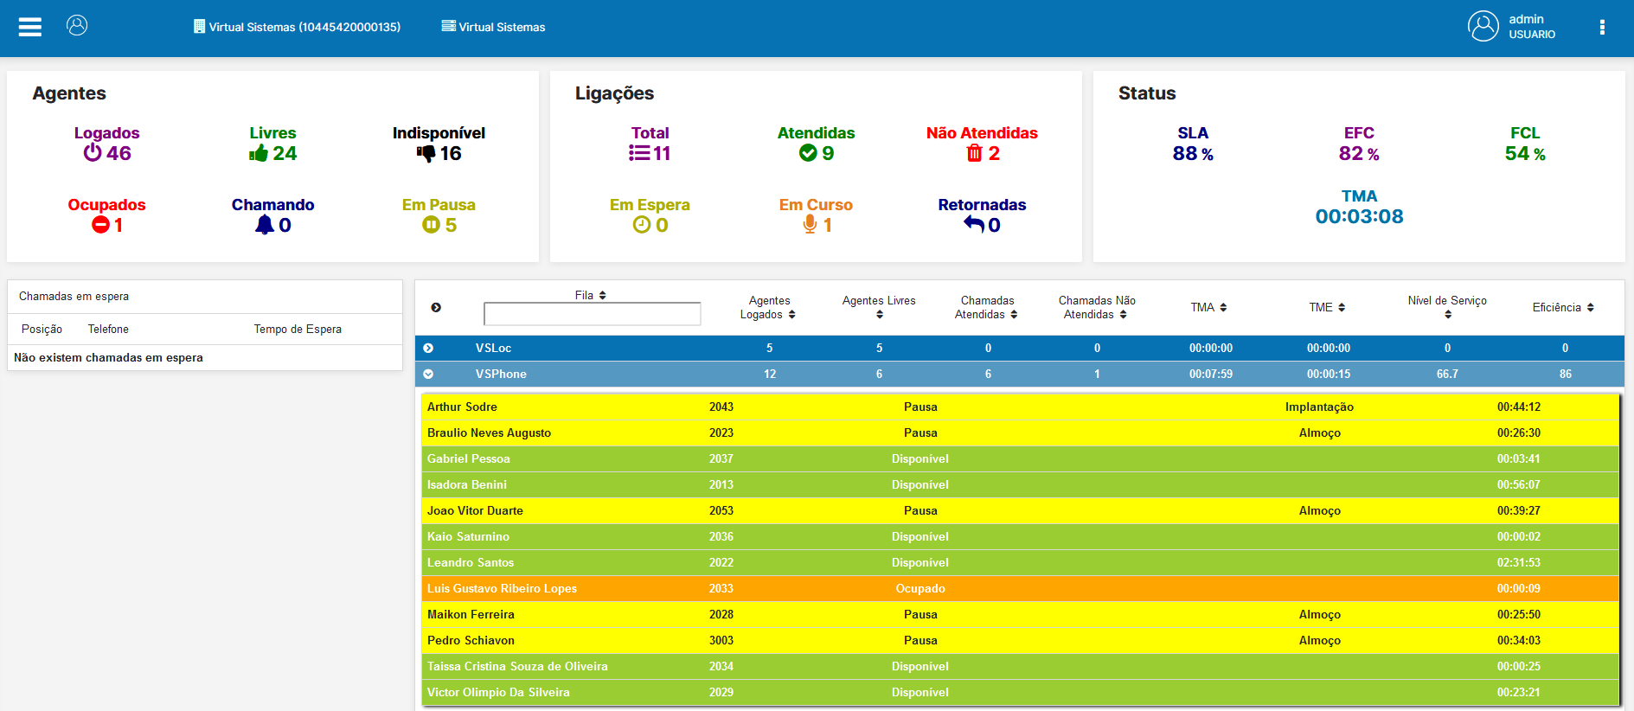Screen dimensions: 1634x711
Task: Click the Livres thumbs-up icon
Action: pos(259,153)
